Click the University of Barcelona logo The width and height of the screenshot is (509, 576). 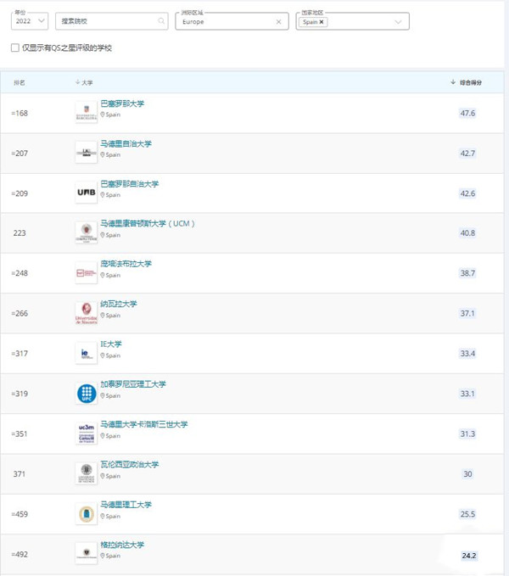point(87,113)
